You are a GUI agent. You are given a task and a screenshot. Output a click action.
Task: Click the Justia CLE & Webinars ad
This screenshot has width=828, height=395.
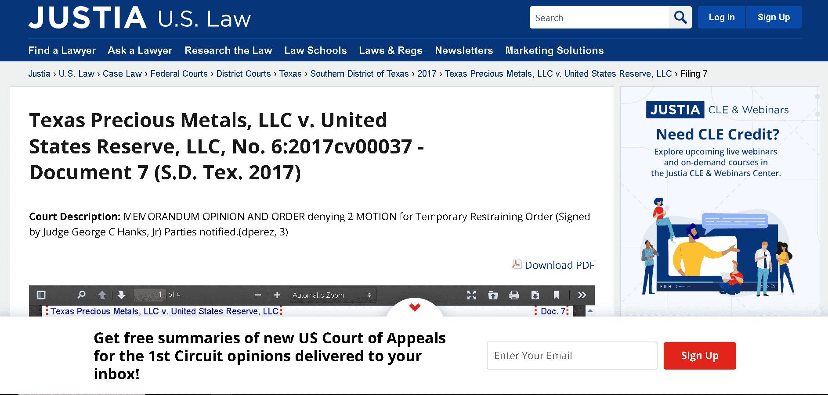point(720,202)
